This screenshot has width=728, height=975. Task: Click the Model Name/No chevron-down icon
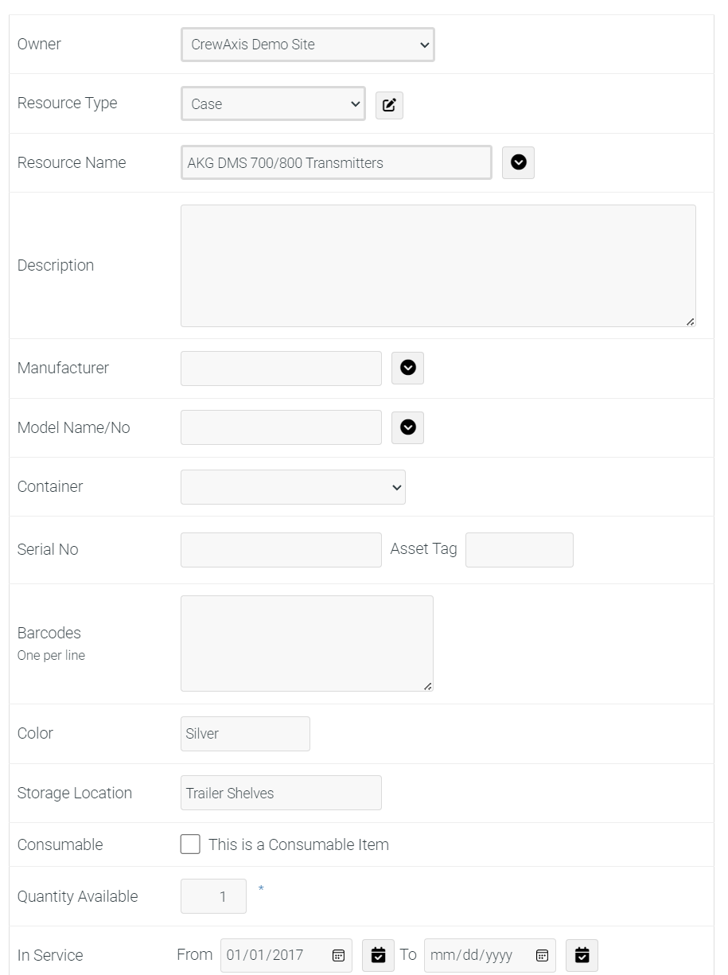click(407, 427)
